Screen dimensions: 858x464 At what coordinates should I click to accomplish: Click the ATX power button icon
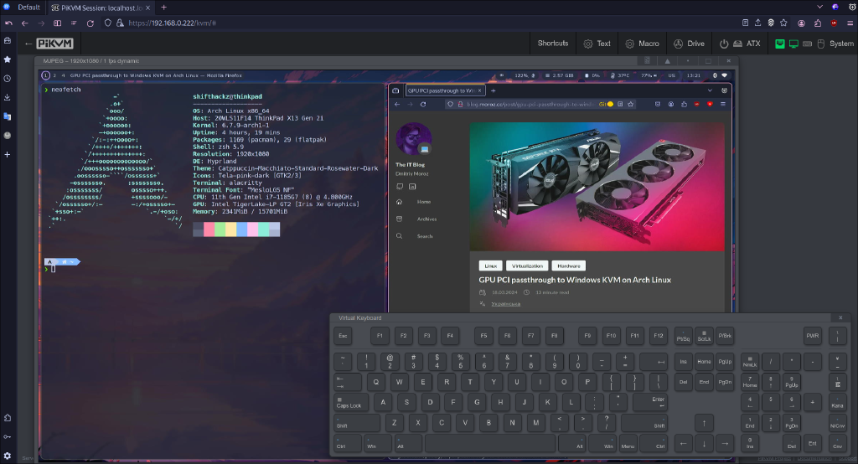pos(724,44)
